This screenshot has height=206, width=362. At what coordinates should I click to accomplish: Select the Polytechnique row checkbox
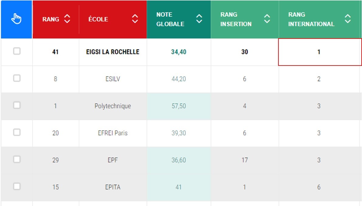[17, 105]
